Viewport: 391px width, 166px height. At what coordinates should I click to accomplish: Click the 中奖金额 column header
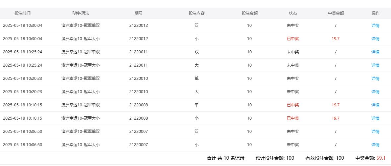[336, 14]
